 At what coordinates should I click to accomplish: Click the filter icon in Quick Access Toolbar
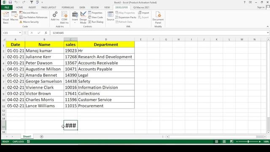(32, 2)
